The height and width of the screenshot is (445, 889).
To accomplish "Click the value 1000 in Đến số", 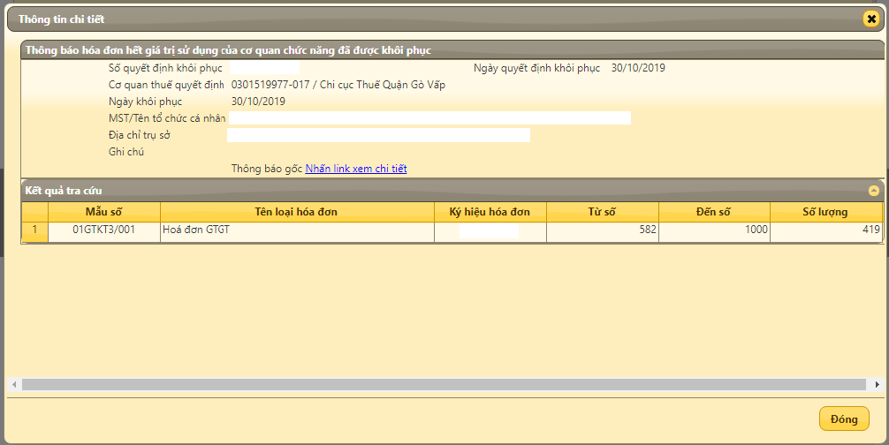I will [x=756, y=230].
